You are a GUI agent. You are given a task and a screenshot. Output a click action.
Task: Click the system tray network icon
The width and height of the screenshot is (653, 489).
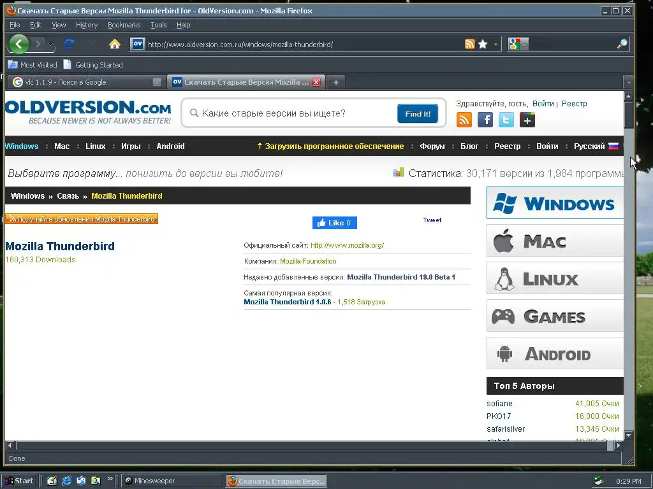click(598, 481)
